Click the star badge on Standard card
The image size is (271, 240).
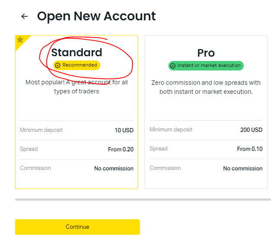point(20,40)
